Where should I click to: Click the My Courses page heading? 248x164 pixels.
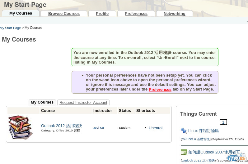tap(19, 39)
